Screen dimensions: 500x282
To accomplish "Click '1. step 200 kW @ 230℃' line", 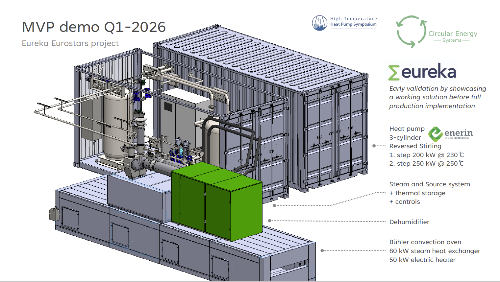I will (427, 155).
